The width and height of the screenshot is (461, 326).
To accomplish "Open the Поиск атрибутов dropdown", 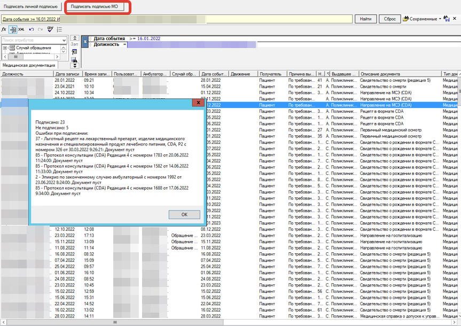I will pos(65,40).
